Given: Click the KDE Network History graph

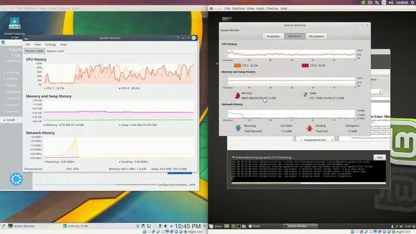Looking at the screenshot, I should pyautogui.click(x=118, y=148).
